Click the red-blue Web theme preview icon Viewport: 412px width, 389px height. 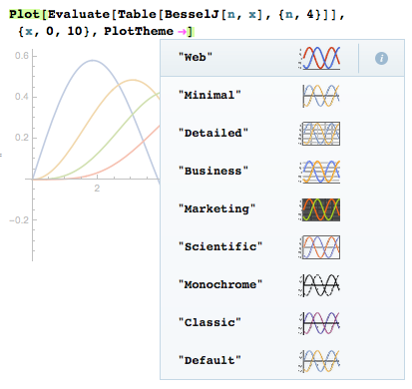pos(319,58)
